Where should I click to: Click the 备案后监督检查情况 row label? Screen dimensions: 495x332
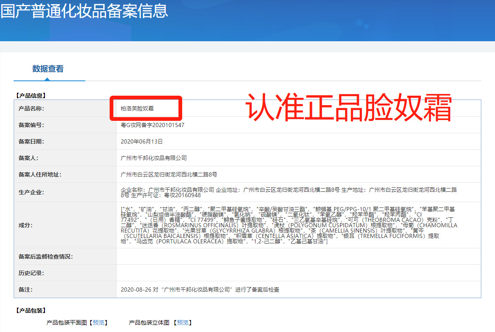click(46, 257)
